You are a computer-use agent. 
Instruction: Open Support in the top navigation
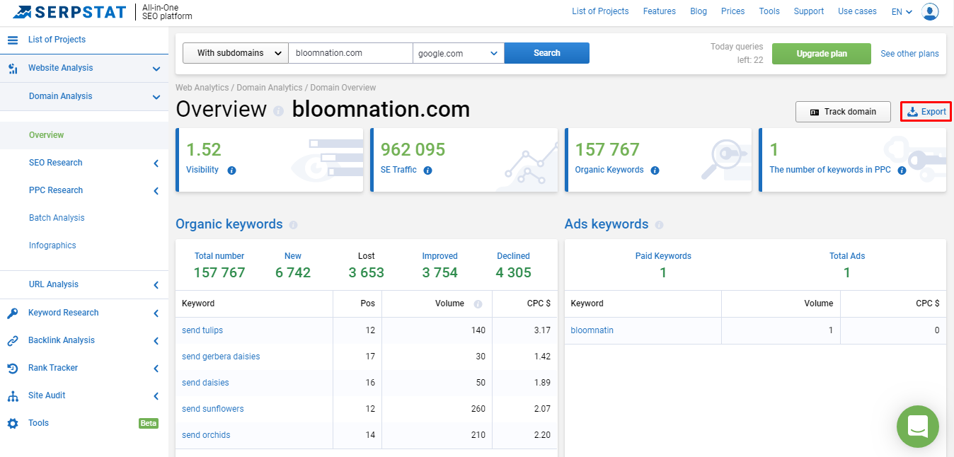[x=809, y=11]
